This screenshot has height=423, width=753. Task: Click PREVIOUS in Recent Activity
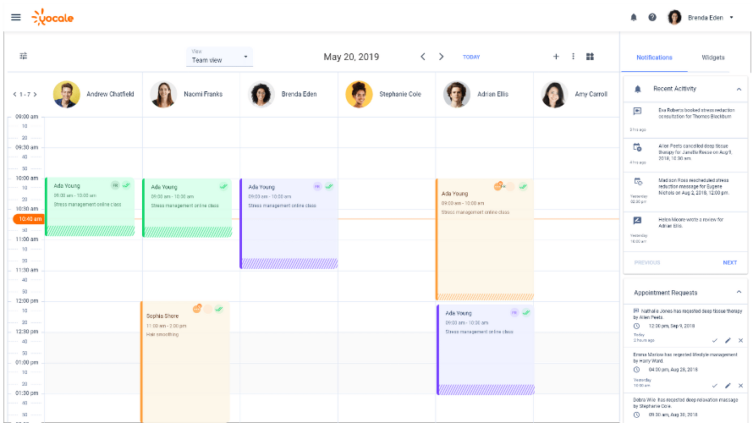(x=647, y=262)
